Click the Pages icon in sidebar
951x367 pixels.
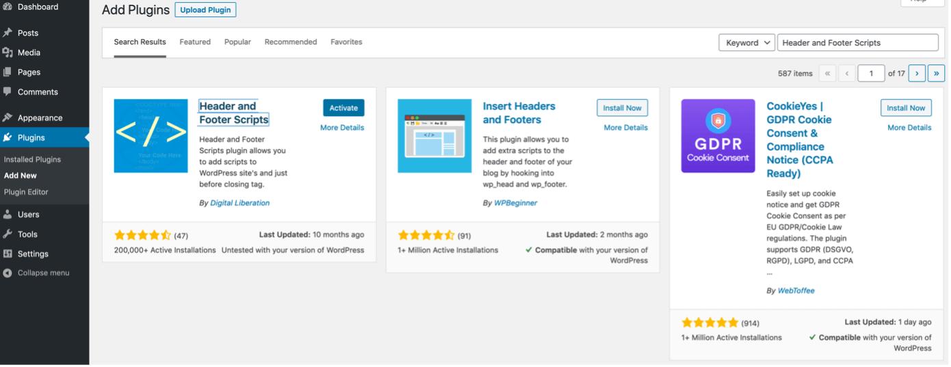[x=8, y=72]
